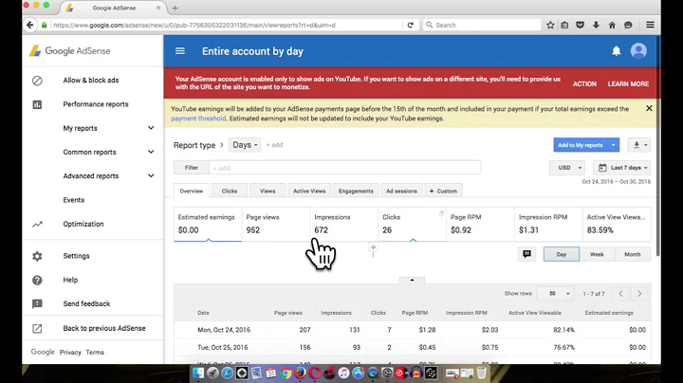Click the Send feedback icon
Viewport: 683px width, 383px height.
(37, 303)
